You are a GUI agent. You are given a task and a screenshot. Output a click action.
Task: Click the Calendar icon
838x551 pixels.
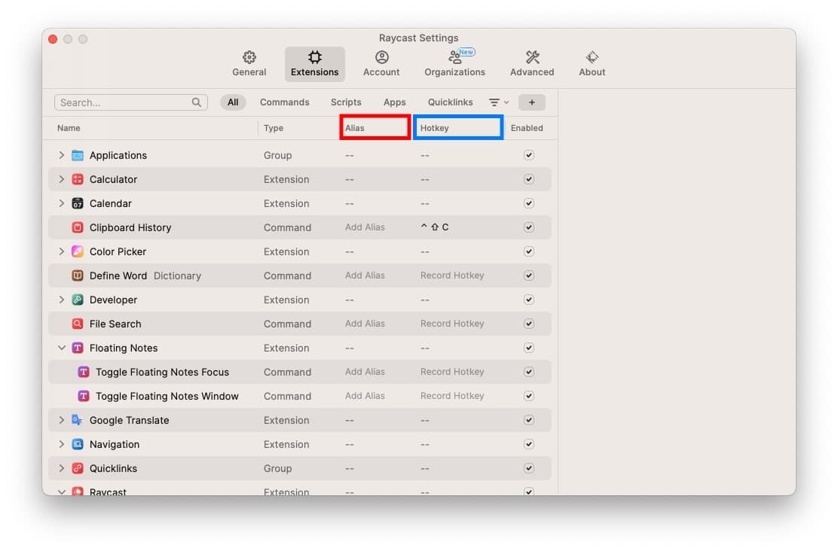(x=78, y=203)
